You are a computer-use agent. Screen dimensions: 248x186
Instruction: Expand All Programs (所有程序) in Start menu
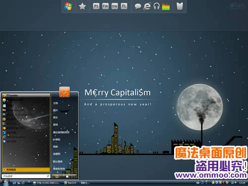(x=26, y=170)
